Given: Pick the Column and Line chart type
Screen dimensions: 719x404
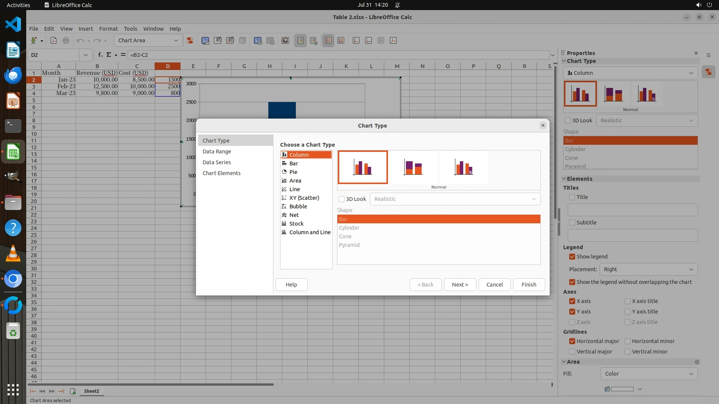Looking at the screenshot, I should click(310, 232).
